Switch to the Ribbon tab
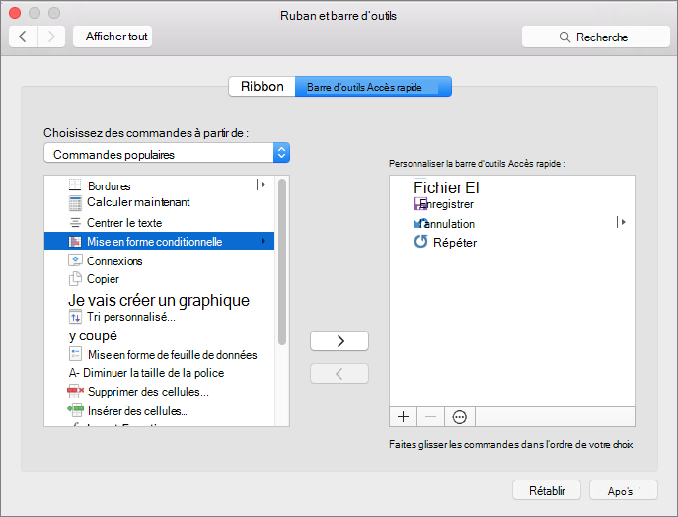Image resolution: width=678 pixels, height=517 pixels. (263, 87)
